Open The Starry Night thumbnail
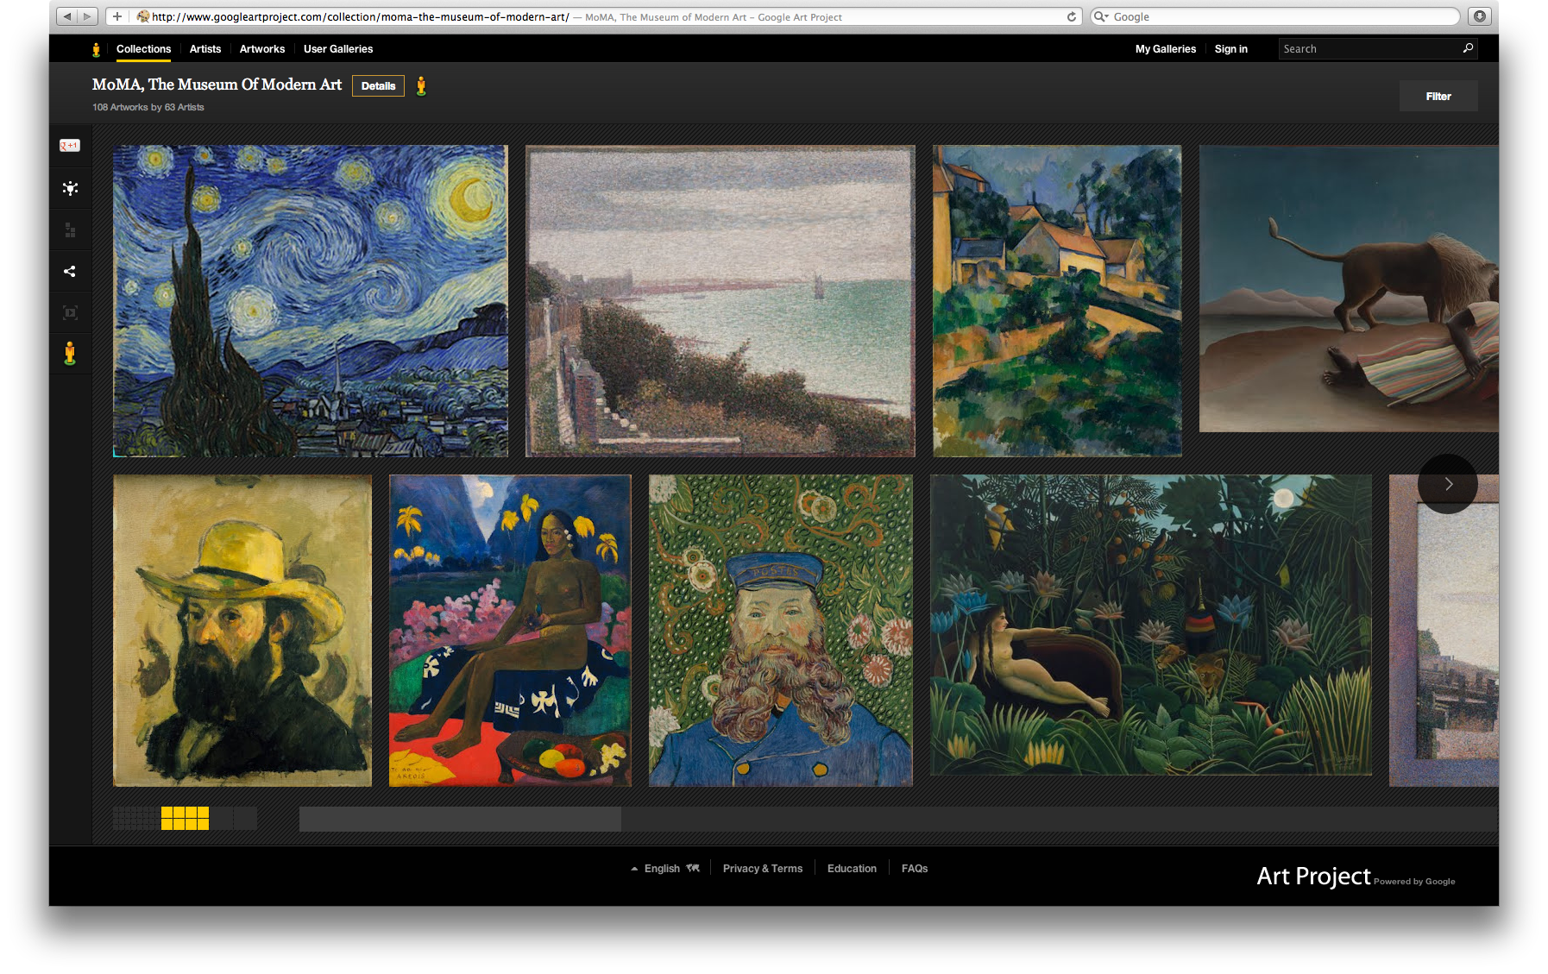 coord(310,300)
